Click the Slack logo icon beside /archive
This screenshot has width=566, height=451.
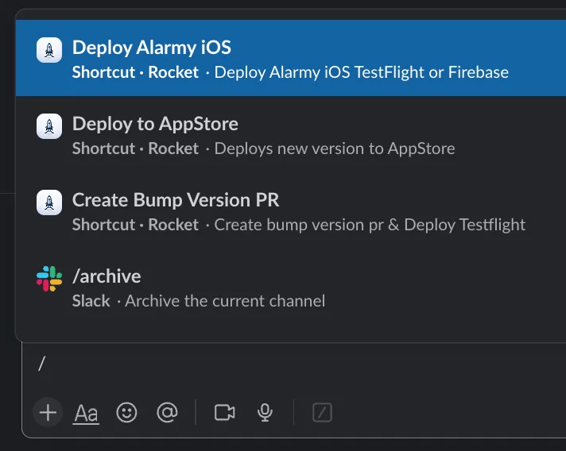tap(49, 279)
